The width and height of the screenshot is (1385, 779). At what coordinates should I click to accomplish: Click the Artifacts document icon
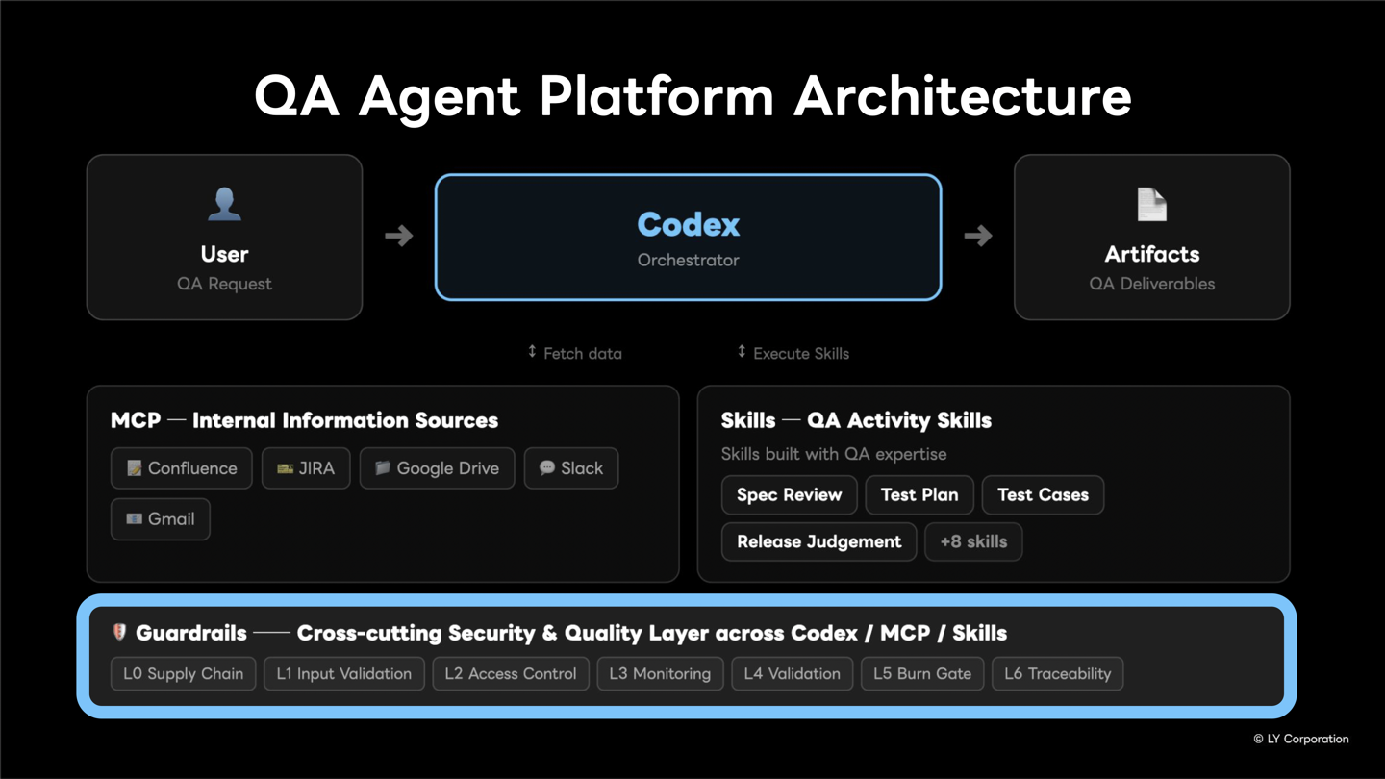click(1151, 204)
